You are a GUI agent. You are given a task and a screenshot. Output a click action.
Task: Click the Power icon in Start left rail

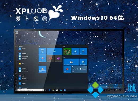point(16,87)
